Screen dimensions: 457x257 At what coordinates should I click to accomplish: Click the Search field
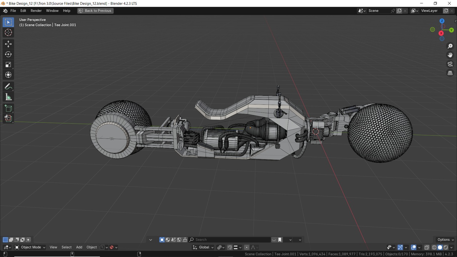[x=229, y=240]
